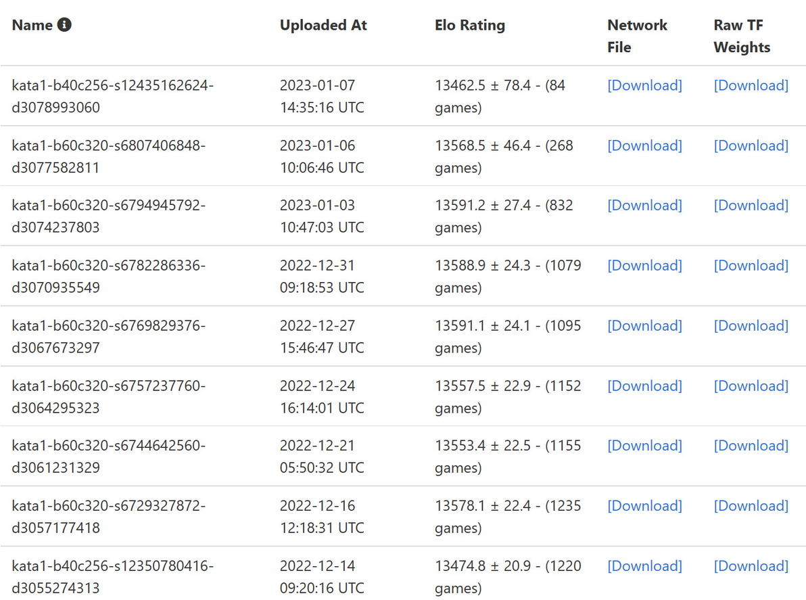Download raw TF weights for kata1-b60c320-s6807406848
This screenshot has width=806, height=600.
[751, 145]
